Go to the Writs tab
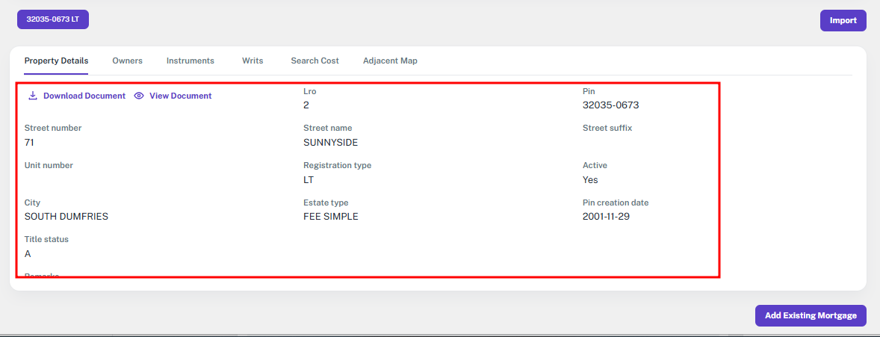Screen dimensions: 880x337 pos(252,61)
